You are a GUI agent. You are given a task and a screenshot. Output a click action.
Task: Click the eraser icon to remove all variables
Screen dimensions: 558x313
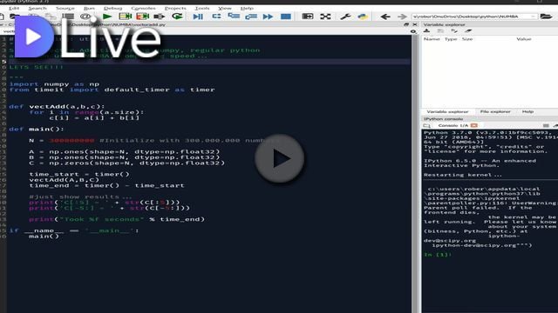point(468,31)
